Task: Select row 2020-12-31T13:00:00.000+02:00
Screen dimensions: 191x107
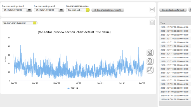Action: 175,50
